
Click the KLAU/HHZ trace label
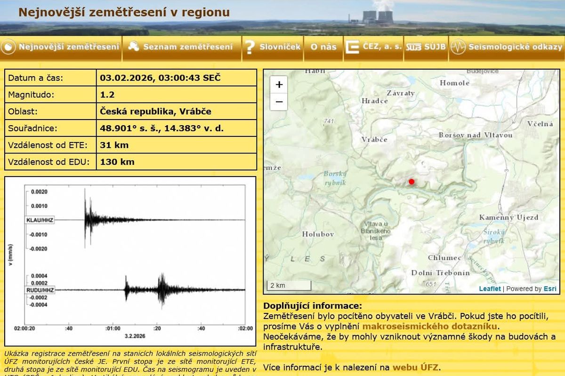click(x=40, y=220)
